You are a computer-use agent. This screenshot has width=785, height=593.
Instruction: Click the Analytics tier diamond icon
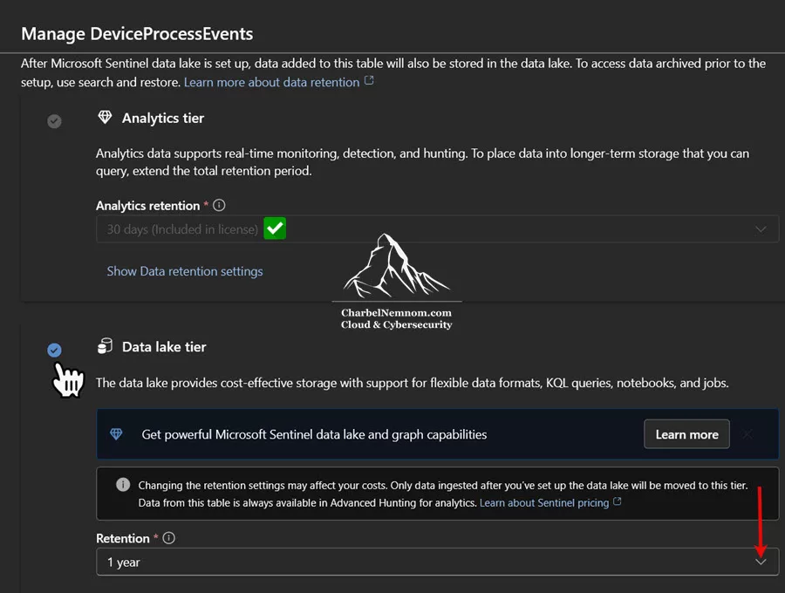[x=105, y=117]
